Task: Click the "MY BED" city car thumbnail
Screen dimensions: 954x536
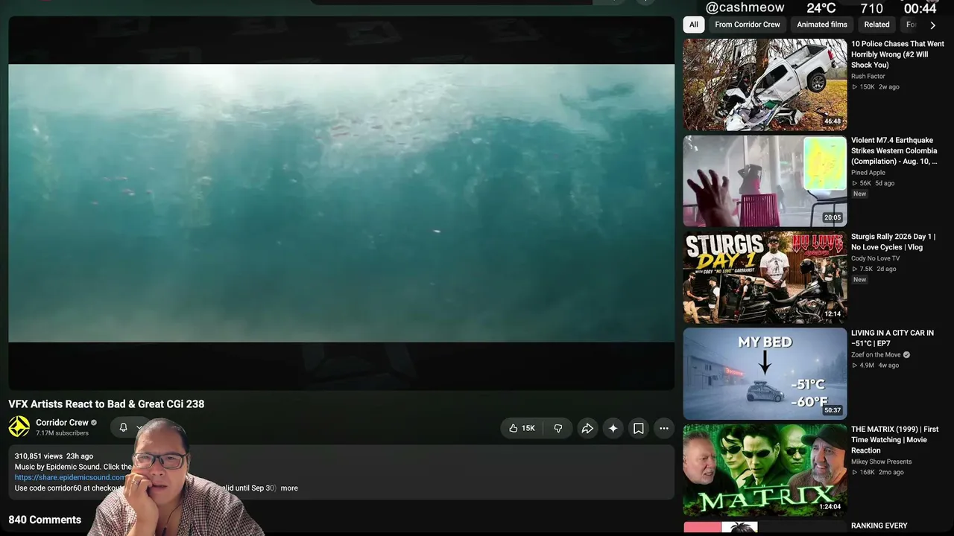Action: [x=765, y=374]
